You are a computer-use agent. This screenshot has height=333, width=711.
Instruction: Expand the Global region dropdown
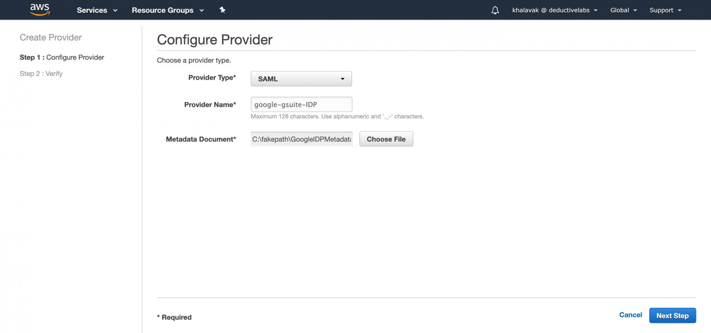623,10
